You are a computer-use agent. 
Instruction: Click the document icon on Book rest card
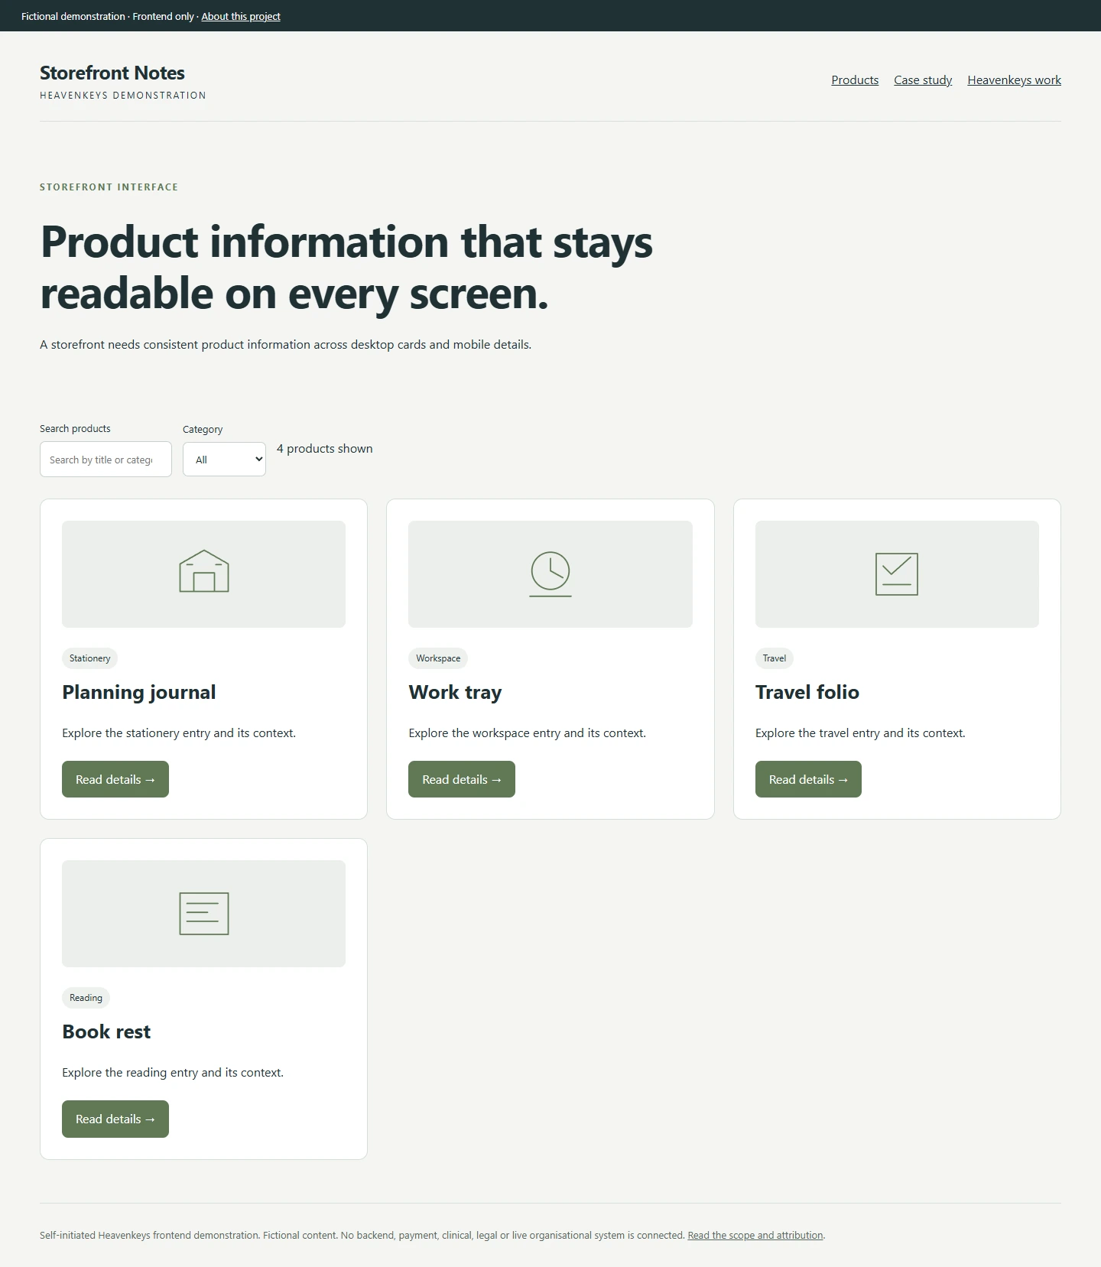point(204,913)
